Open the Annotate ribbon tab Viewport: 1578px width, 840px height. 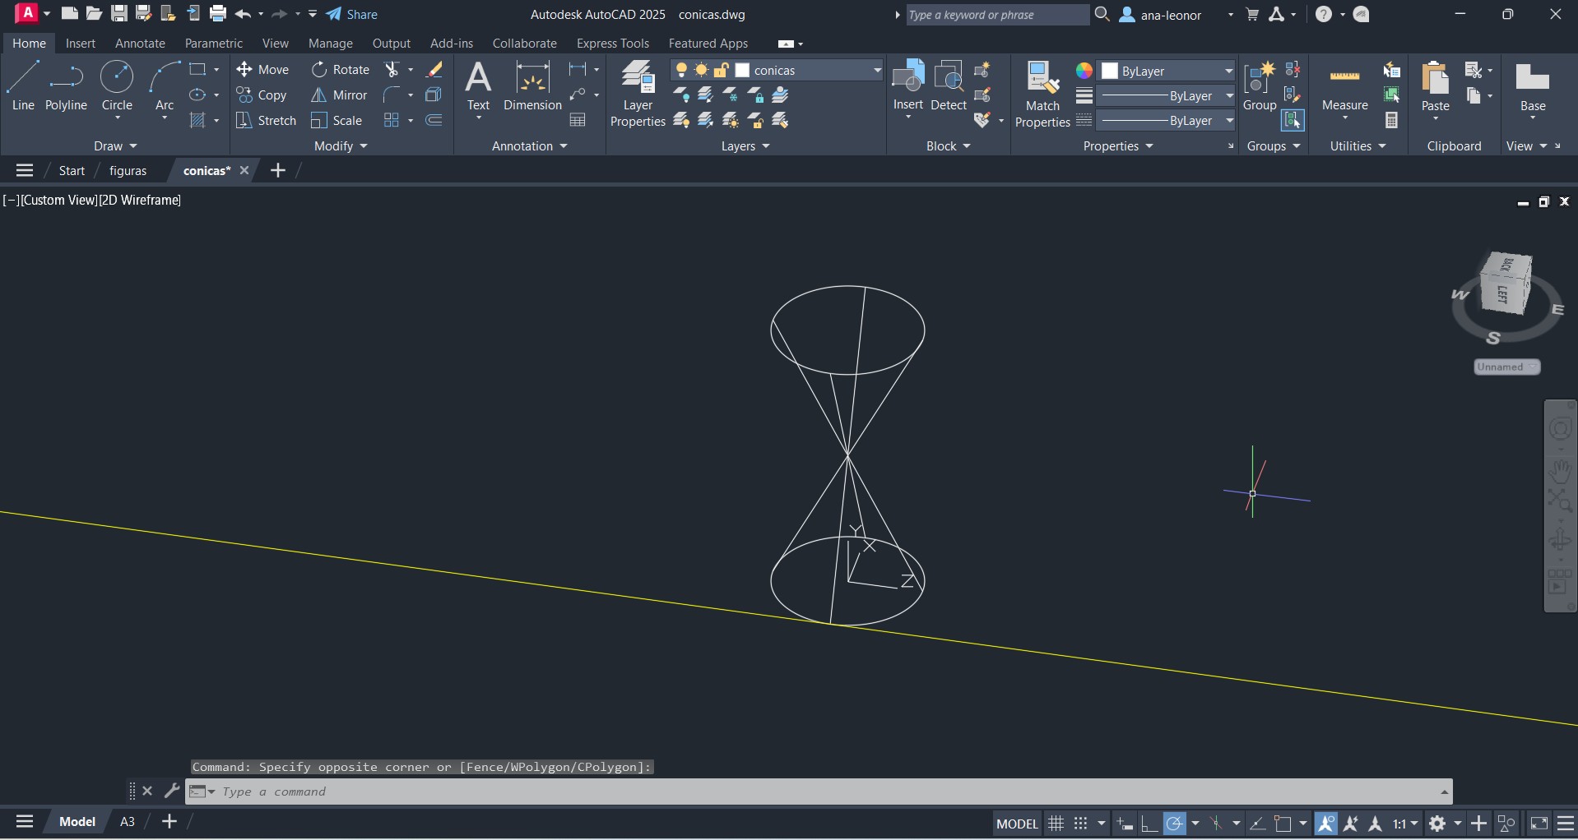(x=140, y=44)
